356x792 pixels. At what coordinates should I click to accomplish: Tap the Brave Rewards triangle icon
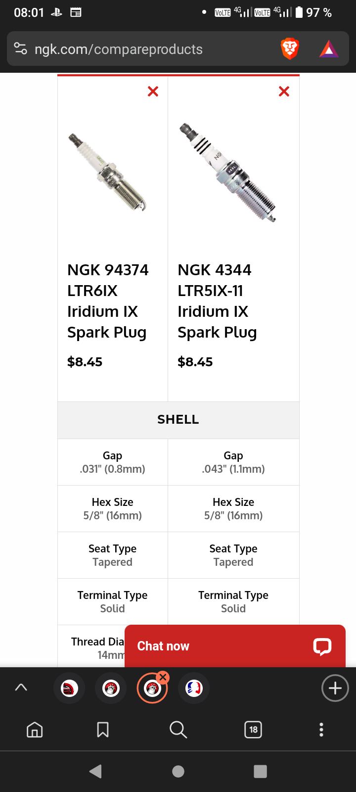click(x=329, y=49)
